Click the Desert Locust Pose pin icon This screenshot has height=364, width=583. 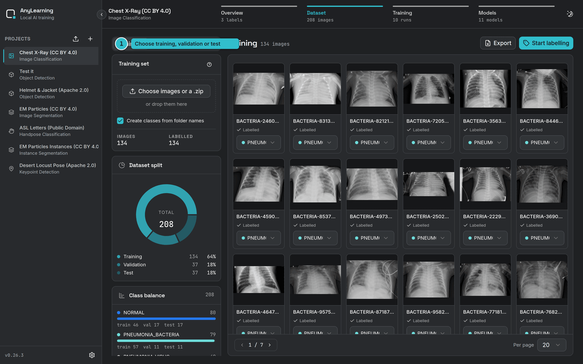[x=11, y=169]
